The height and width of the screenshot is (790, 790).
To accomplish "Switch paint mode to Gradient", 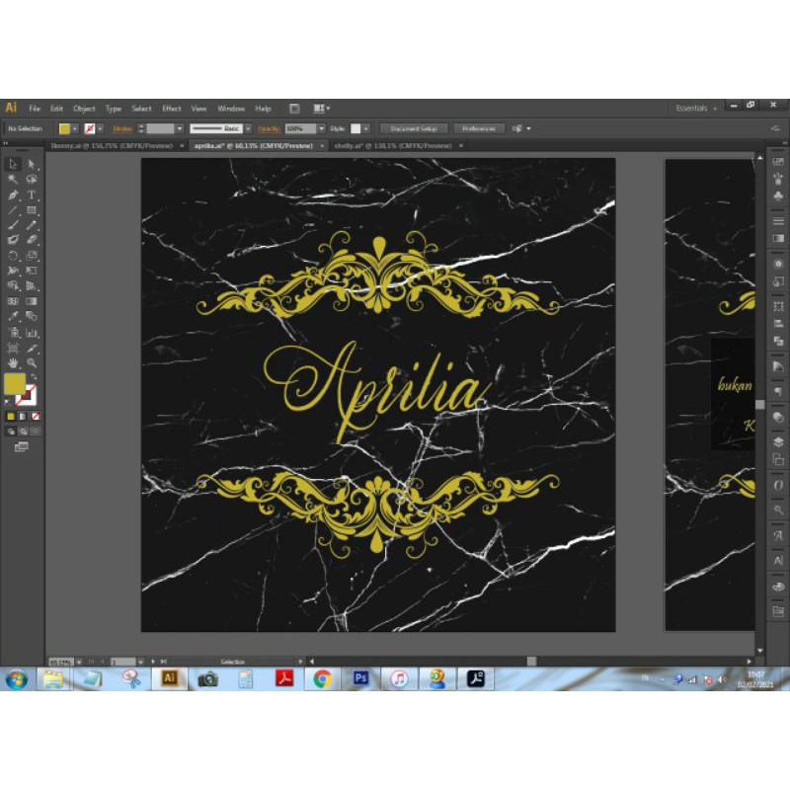I will click(24, 417).
